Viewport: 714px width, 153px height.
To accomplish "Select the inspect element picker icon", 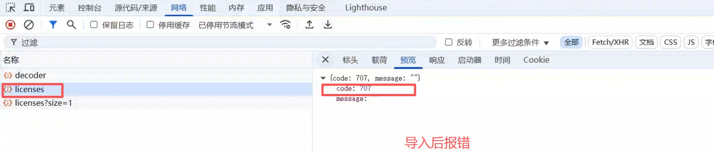I will (11, 8).
